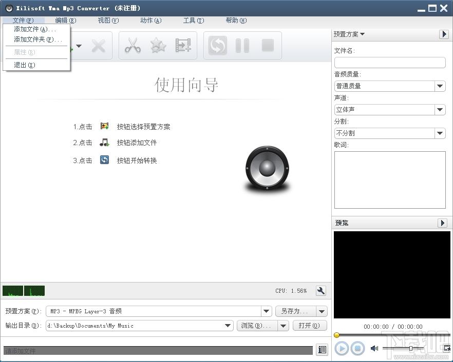
Task: Click the stars effects toolbar icon
Action: pos(158,46)
